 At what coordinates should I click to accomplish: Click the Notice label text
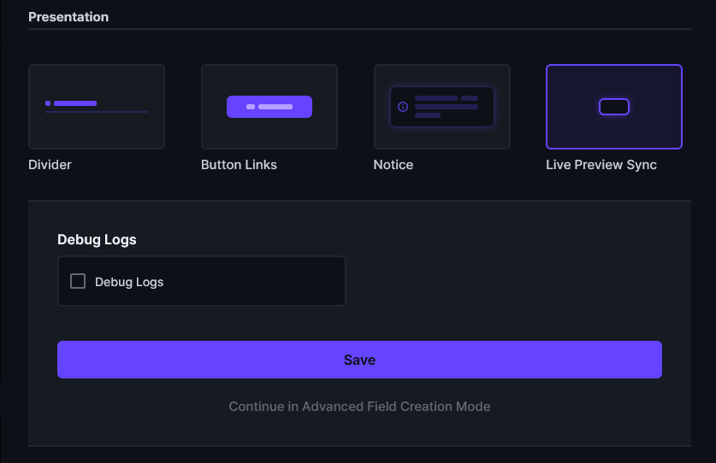click(x=394, y=165)
